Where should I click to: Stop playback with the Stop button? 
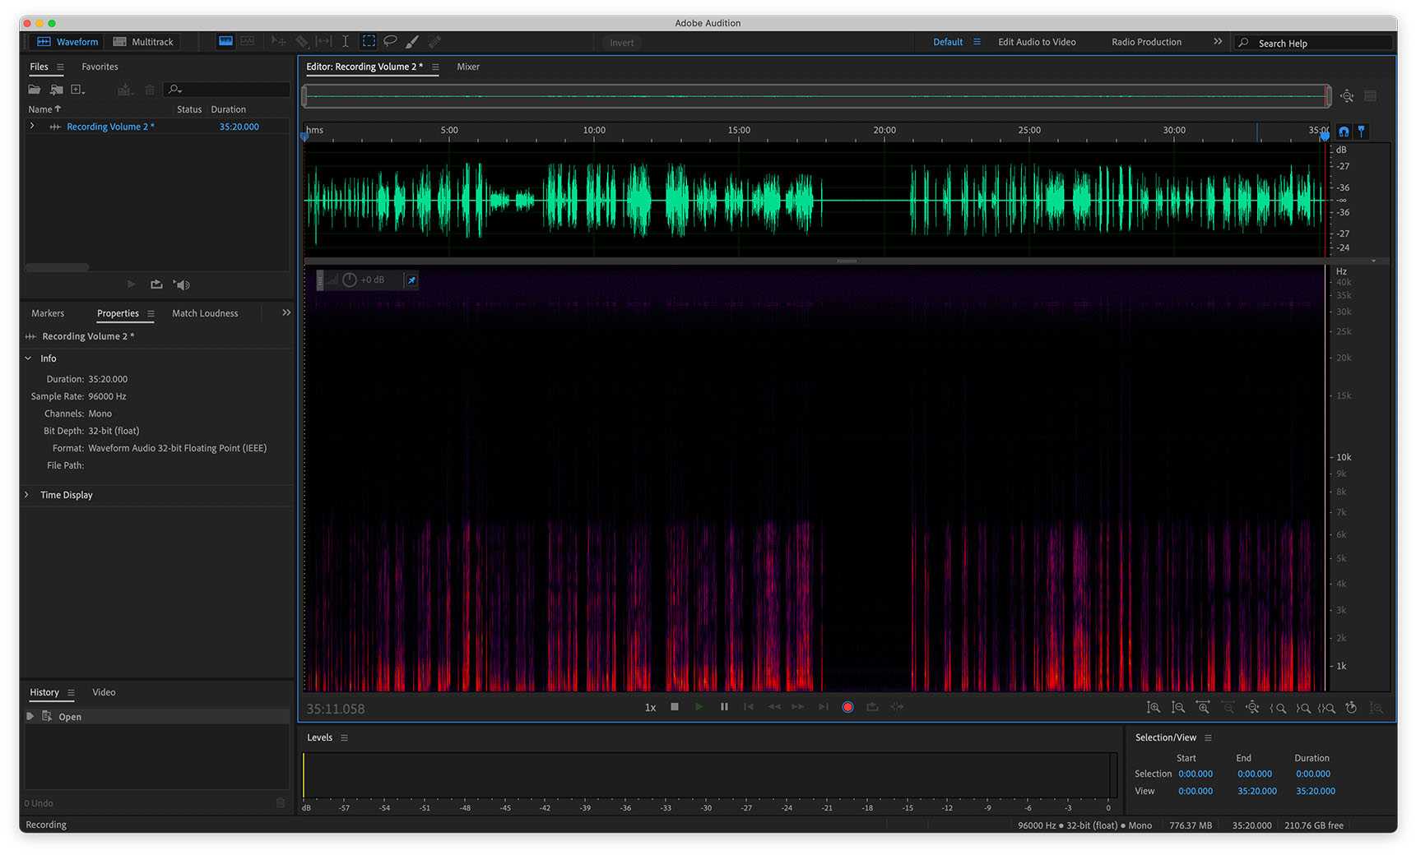[675, 707]
